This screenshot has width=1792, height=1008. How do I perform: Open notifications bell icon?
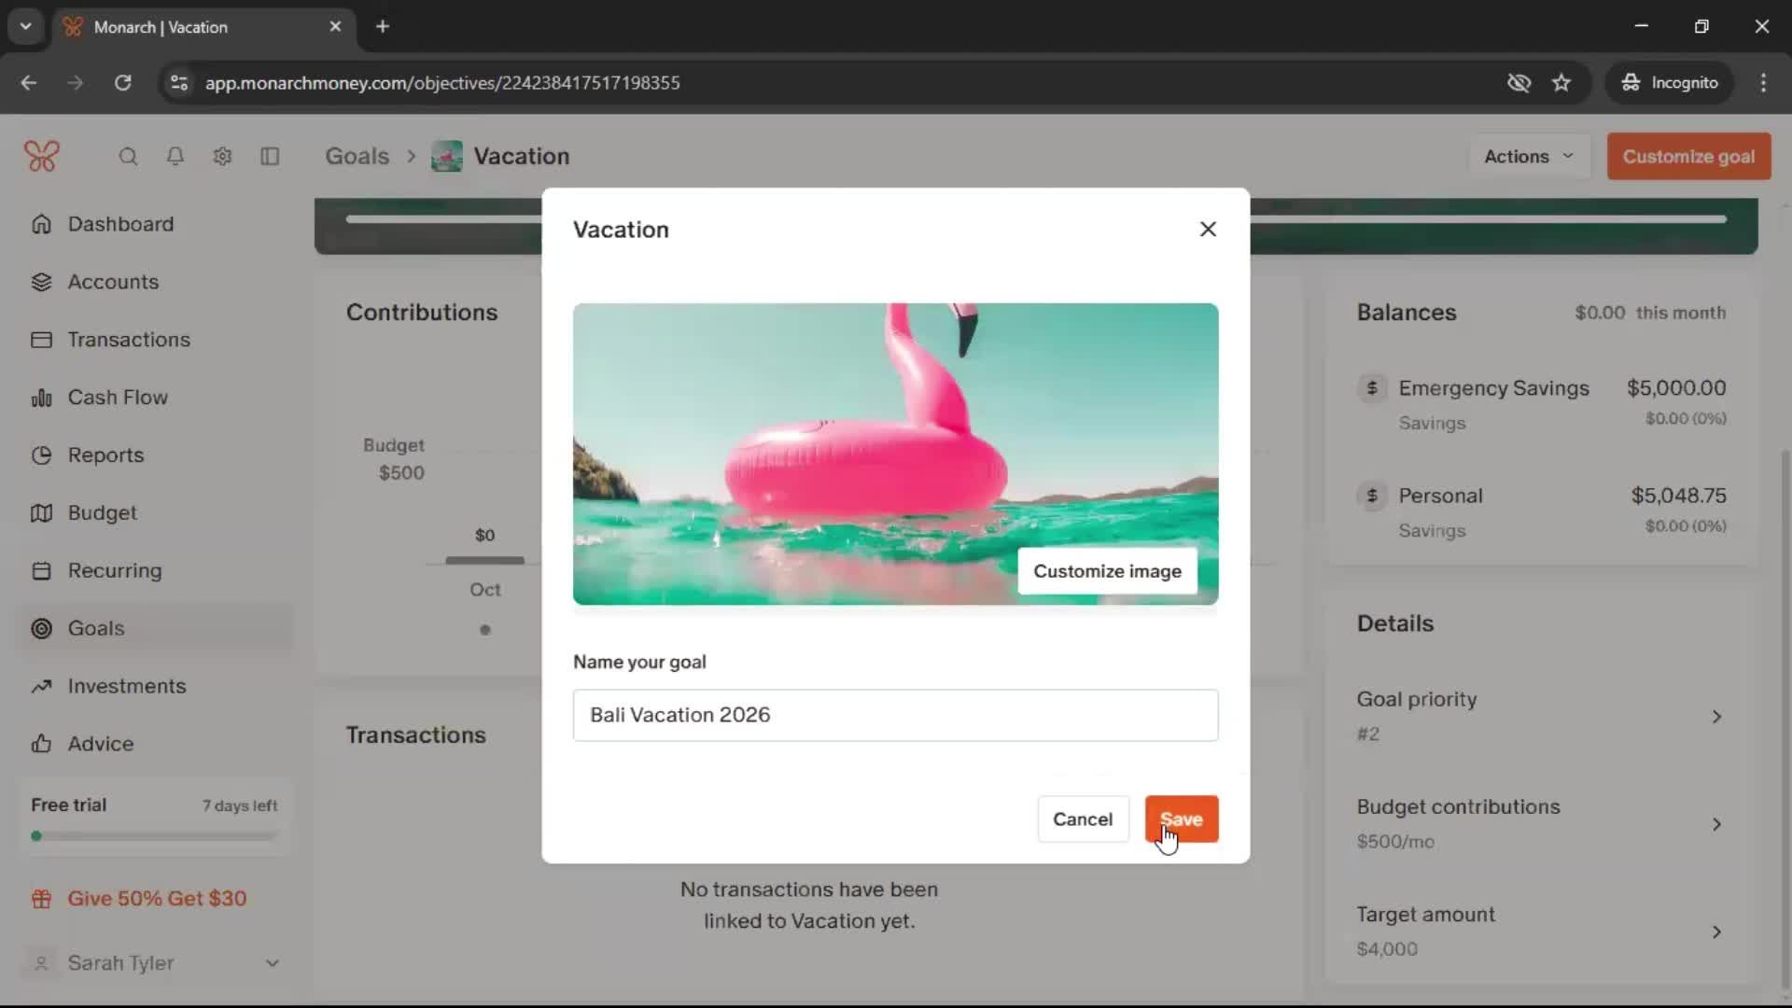[175, 156]
